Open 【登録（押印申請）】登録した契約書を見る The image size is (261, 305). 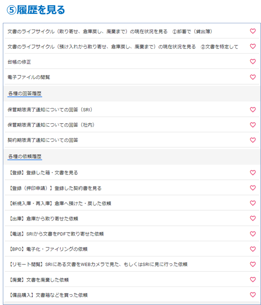[55, 188]
